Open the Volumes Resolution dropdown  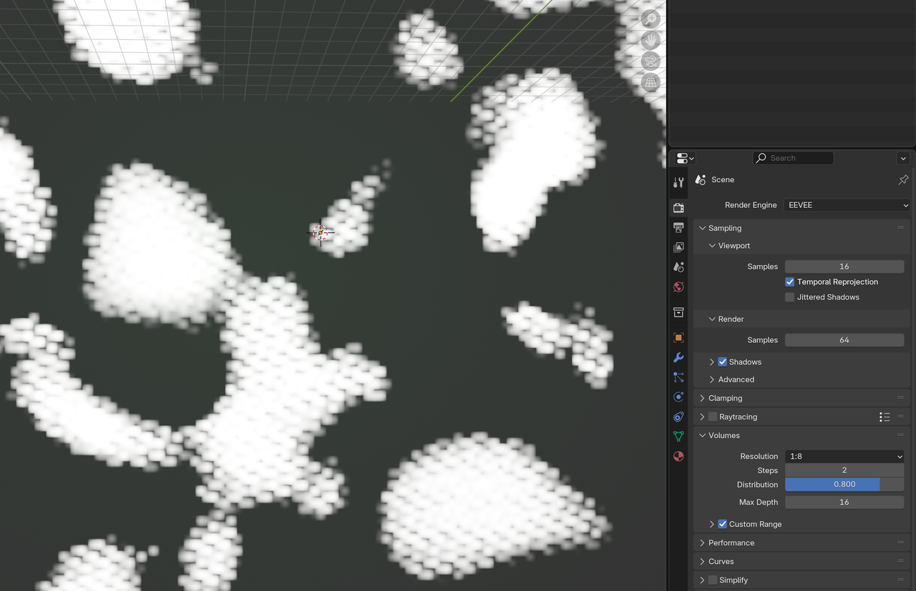tap(844, 457)
